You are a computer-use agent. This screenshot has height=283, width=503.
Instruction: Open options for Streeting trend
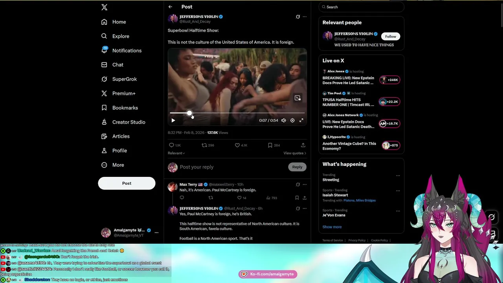pyautogui.click(x=398, y=176)
